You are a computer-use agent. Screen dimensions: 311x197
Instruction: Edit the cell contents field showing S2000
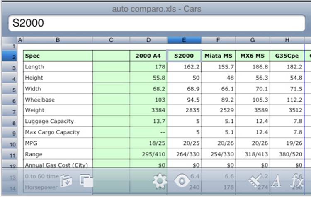click(157, 23)
